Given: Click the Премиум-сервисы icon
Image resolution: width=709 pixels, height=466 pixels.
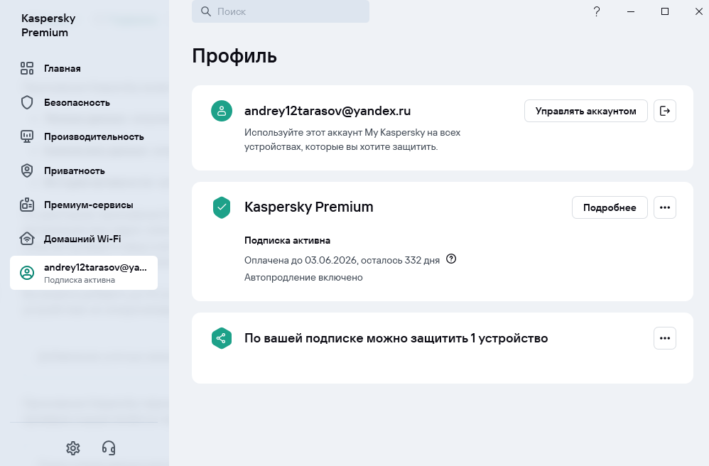Looking at the screenshot, I should [27, 205].
